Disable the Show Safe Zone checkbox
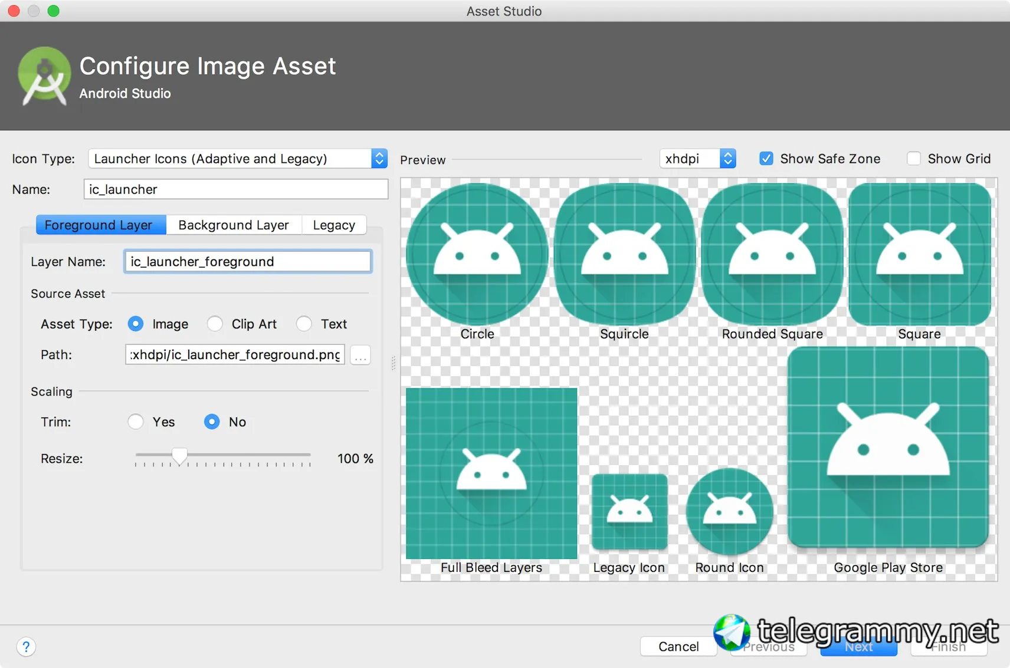1010x668 pixels. tap(766, 159)
